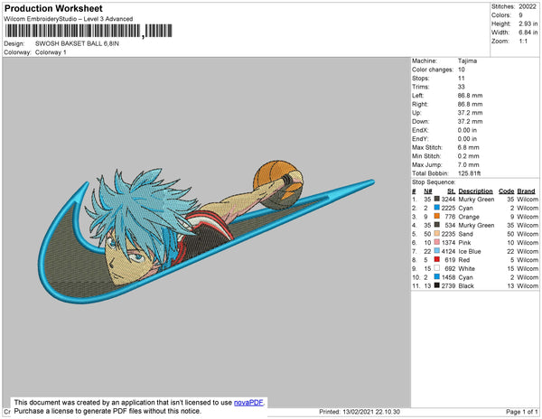Click the Stops value '11'

click(x=462, y=78)
